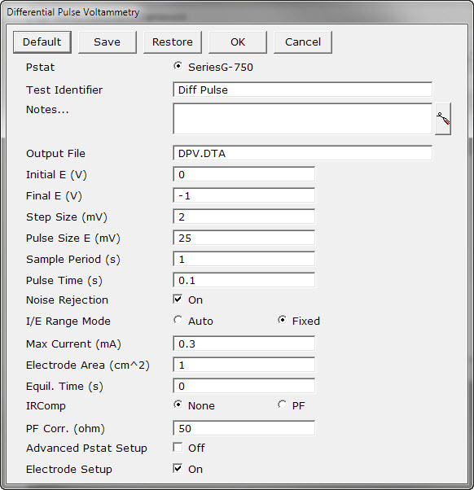
Task: Uncheck the Electrode Setup checkbox
Action: [178, 468]
